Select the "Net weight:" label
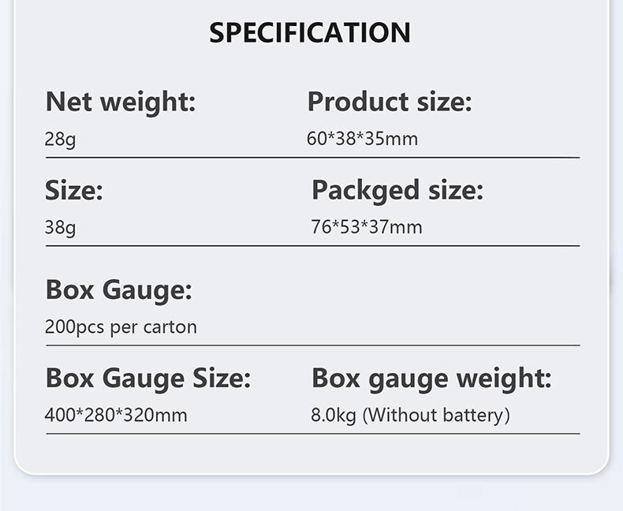The image size is (623, 511). (120, 102)
